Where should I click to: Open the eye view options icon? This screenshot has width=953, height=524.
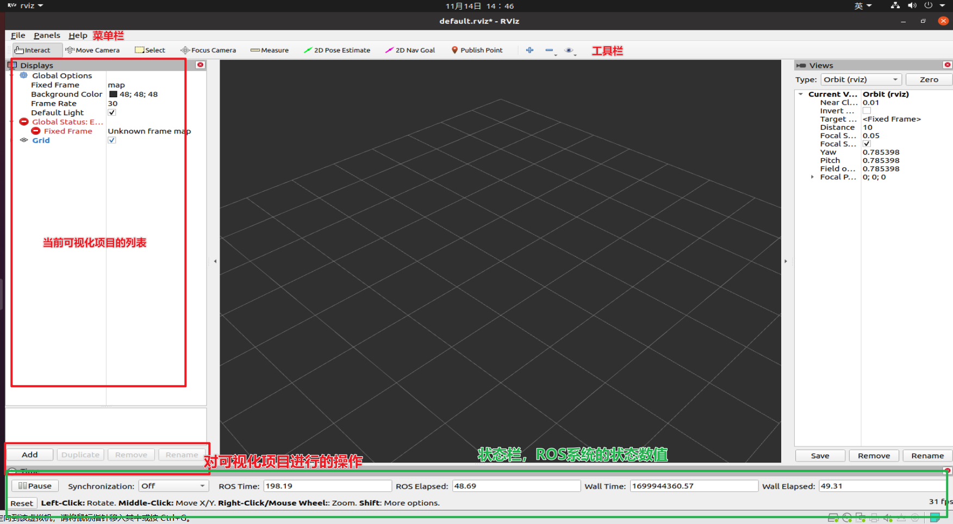569,50
